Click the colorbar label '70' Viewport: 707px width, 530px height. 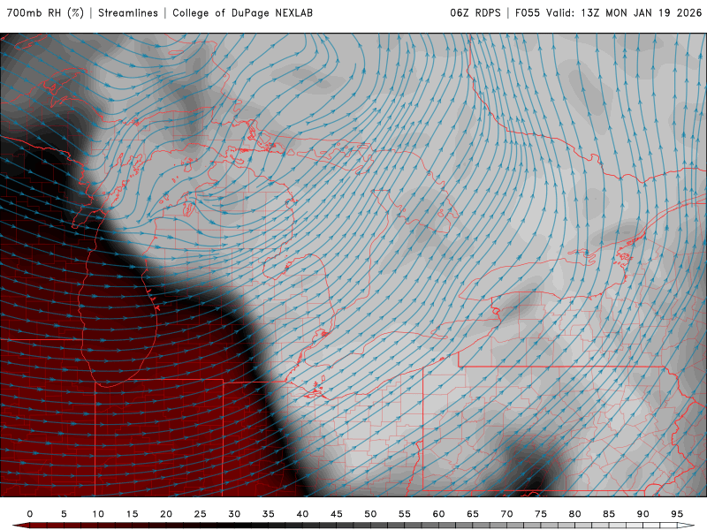click(x=506, y=514)
